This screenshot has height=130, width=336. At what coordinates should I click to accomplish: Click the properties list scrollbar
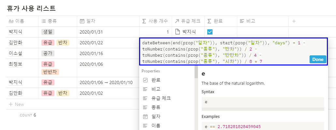[x=196, y=72]
